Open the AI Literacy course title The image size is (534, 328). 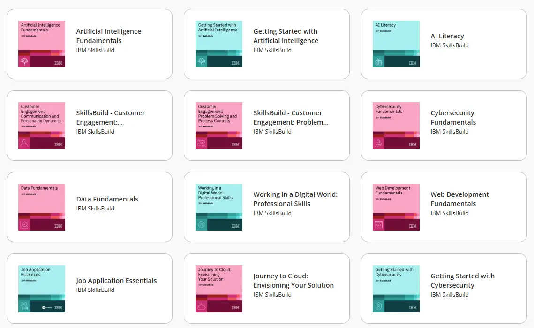click(447, 36)
